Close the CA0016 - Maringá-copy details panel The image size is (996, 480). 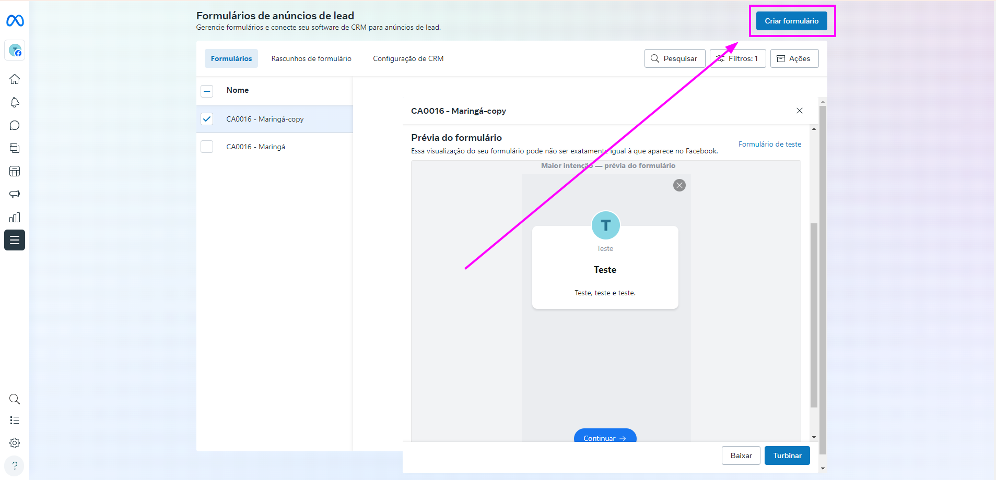800,111
